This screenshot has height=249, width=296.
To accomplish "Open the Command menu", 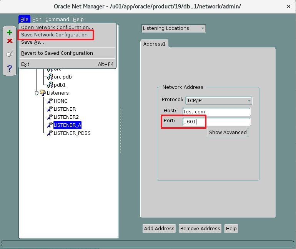I will (57, 20).
